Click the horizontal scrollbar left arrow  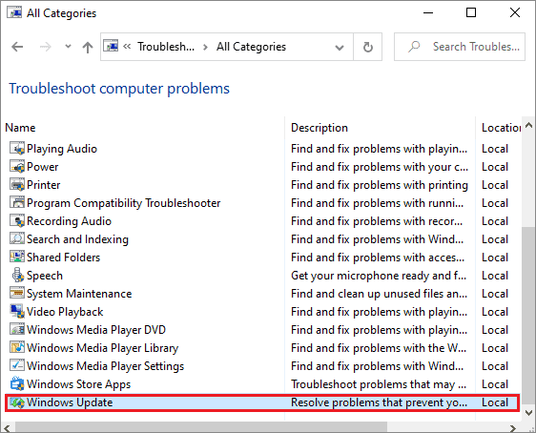[x=7, y=427]
